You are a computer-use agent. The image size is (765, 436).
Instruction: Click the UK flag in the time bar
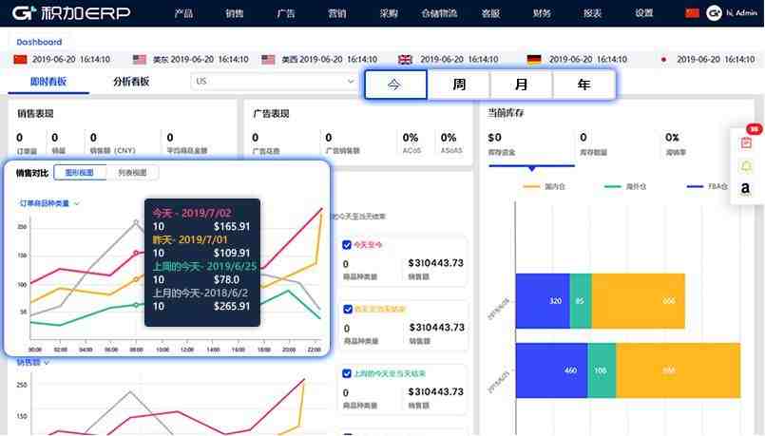tap(405, 59)
